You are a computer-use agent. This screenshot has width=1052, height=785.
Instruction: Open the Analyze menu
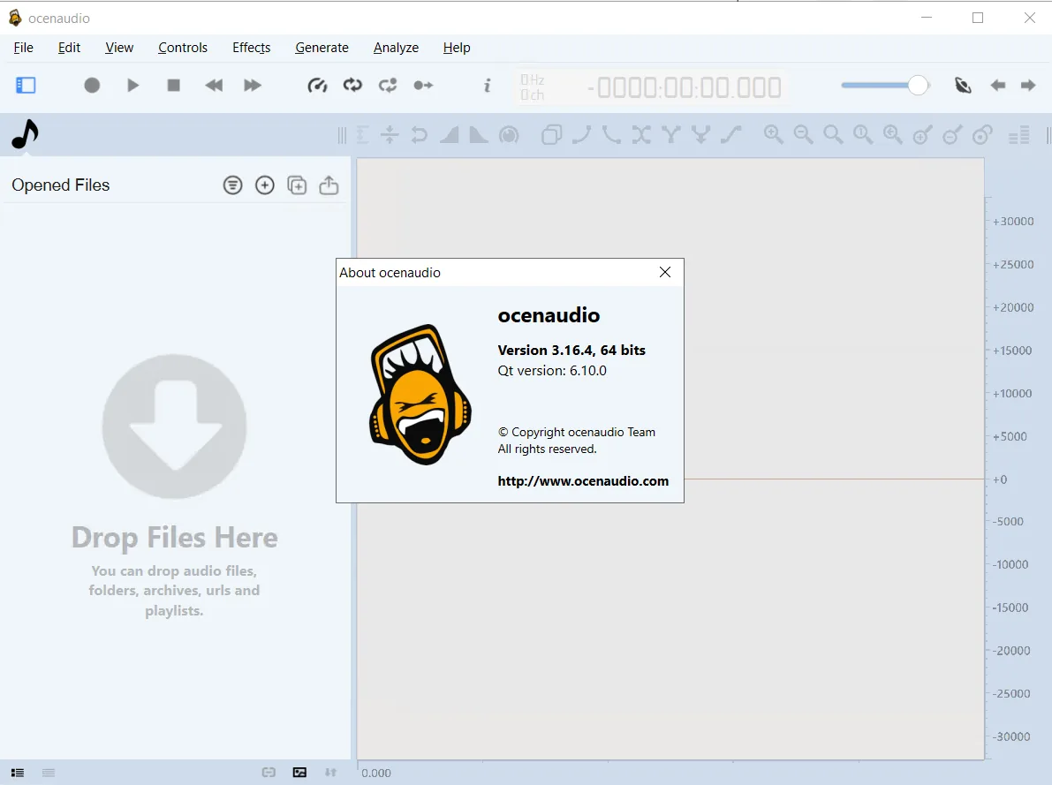click(x=396, y=48)
